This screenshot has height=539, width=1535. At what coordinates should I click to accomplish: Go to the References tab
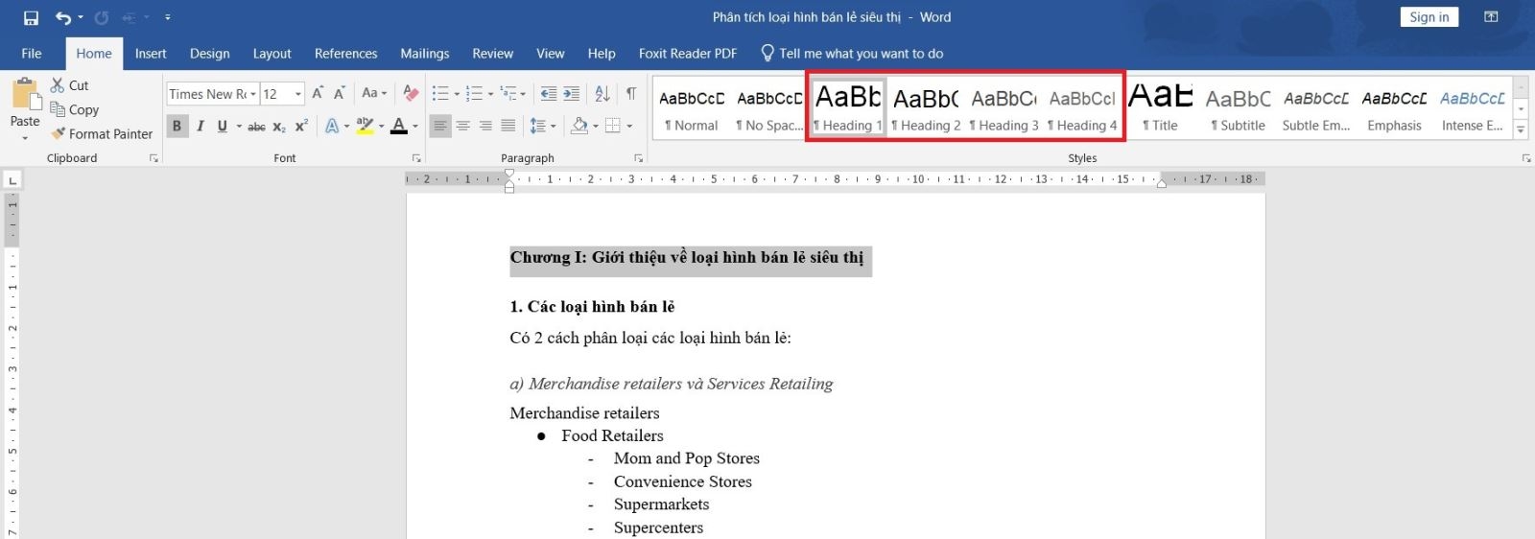[x=345, y=54]
